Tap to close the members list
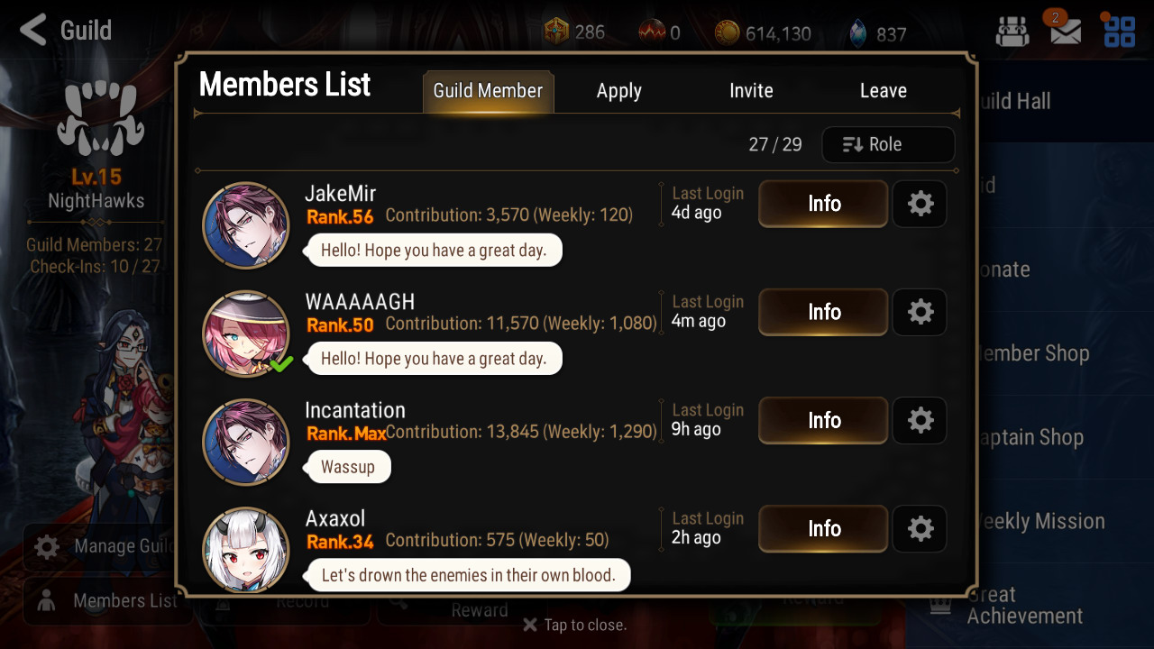 574,625
